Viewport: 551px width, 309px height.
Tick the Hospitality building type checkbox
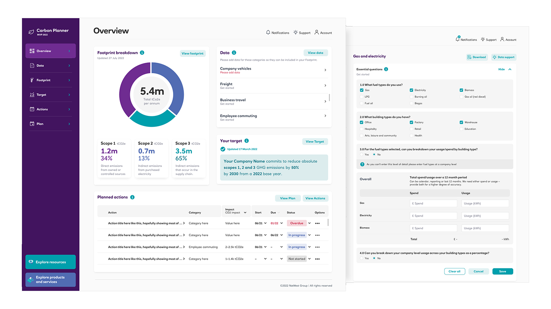pos(361,129)
